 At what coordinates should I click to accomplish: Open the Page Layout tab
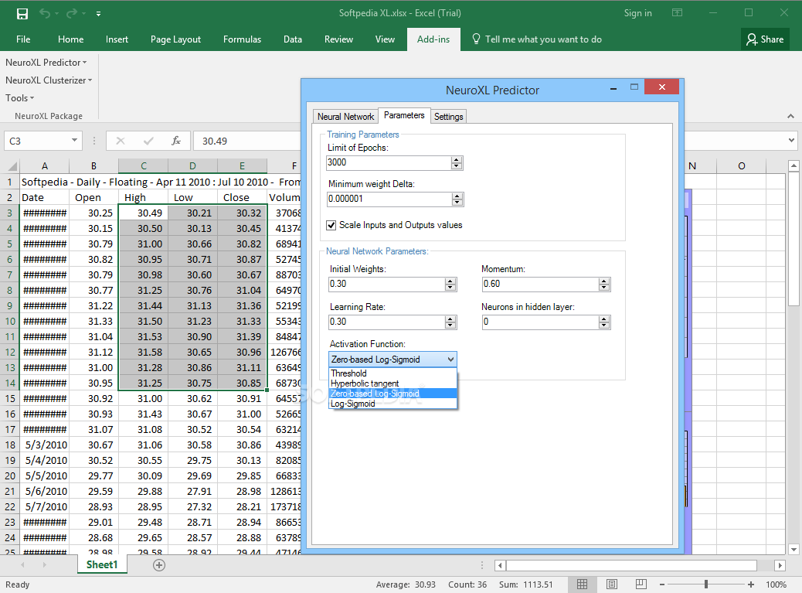tap(175, 39)
